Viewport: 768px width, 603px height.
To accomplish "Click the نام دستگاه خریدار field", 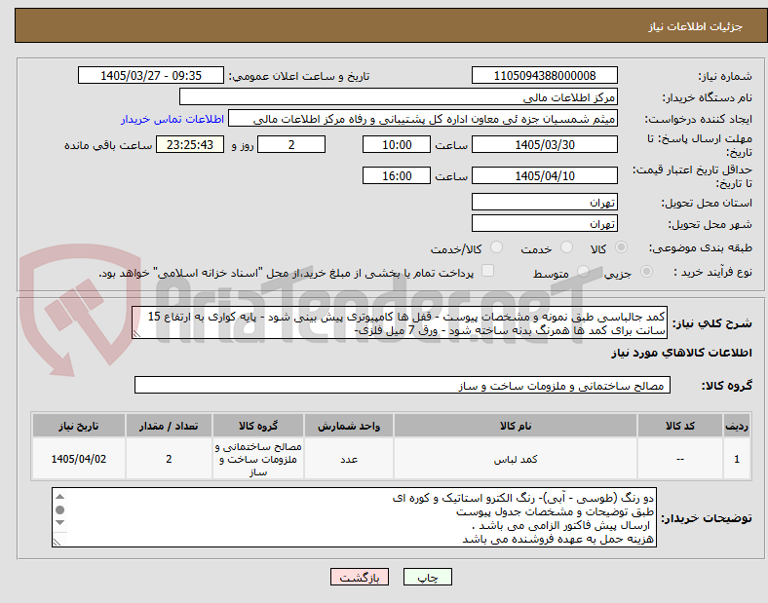I will coord(399,96).
